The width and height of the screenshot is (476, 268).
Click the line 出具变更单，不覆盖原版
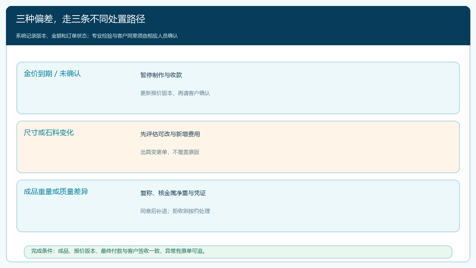point(170,152)
